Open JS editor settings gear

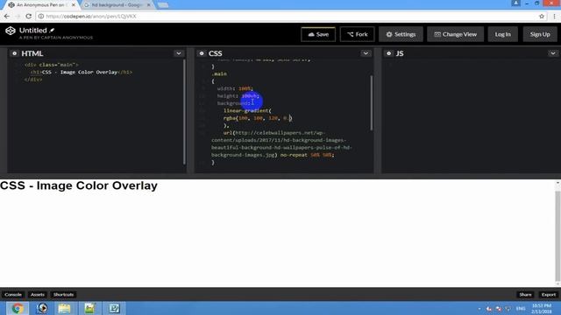click(389, 53)
